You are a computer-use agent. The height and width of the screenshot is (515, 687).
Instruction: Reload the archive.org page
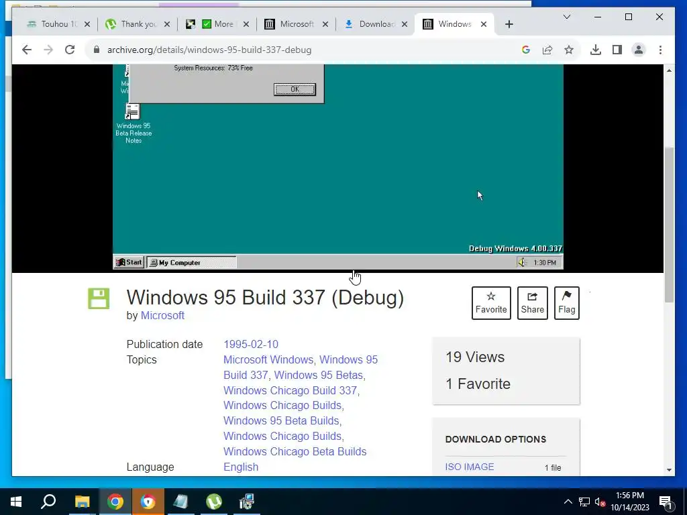[70, 50]
